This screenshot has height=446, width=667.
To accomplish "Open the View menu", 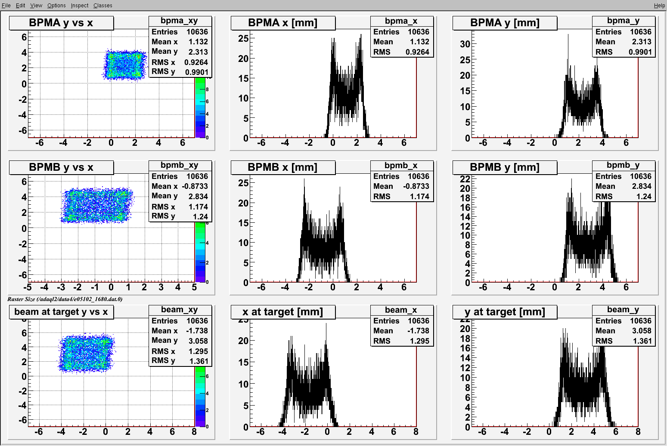I will 36,5.
